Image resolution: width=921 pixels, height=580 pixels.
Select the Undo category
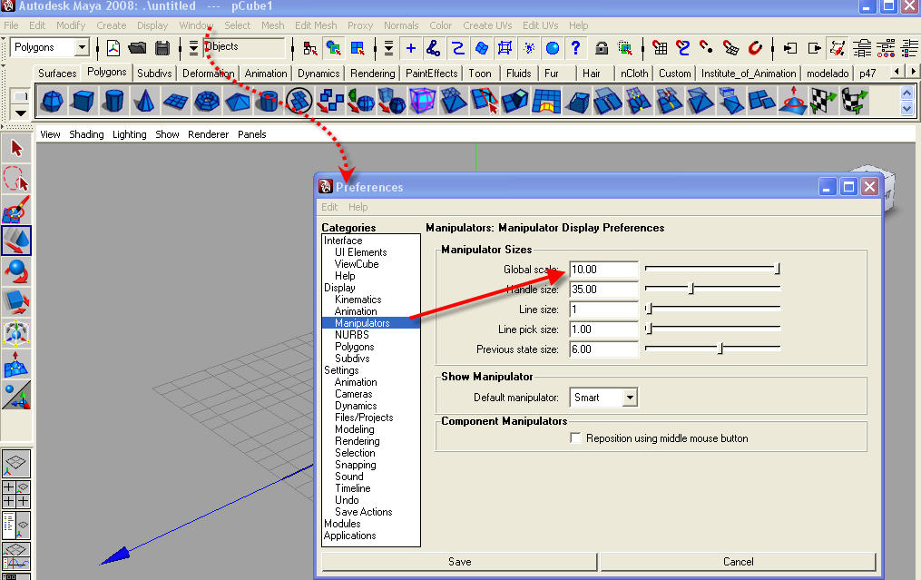pyautogui.click(x=347, y=500)
